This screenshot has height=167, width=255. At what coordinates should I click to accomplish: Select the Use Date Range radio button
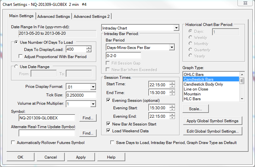16,66
